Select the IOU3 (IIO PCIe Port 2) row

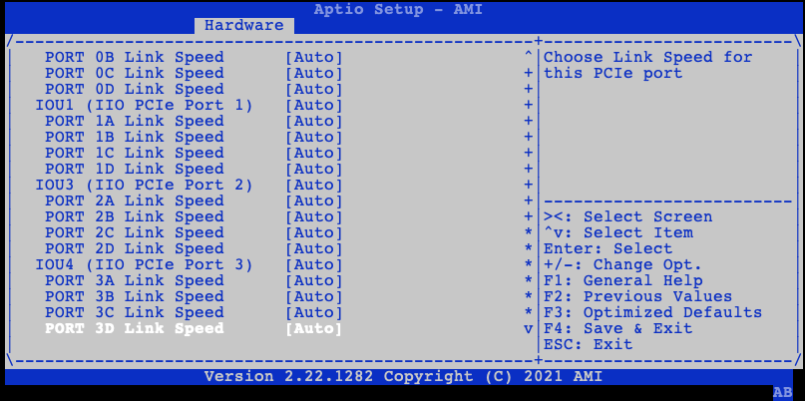[x=189, y=185]
